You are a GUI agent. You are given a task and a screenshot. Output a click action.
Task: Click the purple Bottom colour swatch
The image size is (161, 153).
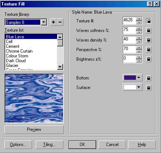click(130, 78)
